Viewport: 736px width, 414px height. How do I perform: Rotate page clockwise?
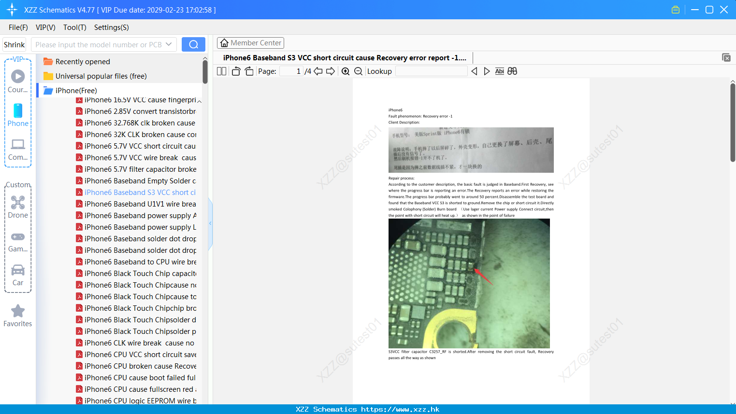[249, 71]
